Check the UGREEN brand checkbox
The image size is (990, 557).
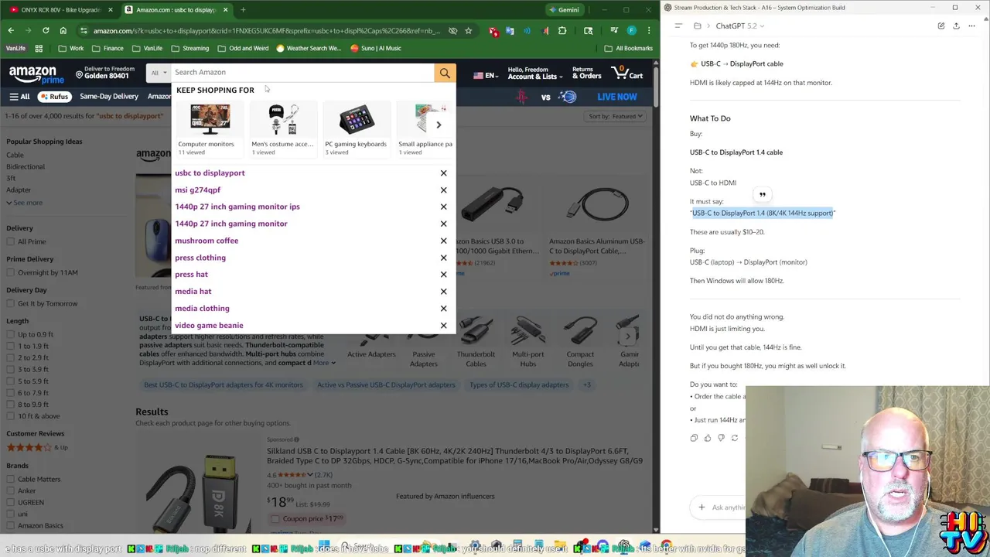point(11,502)
